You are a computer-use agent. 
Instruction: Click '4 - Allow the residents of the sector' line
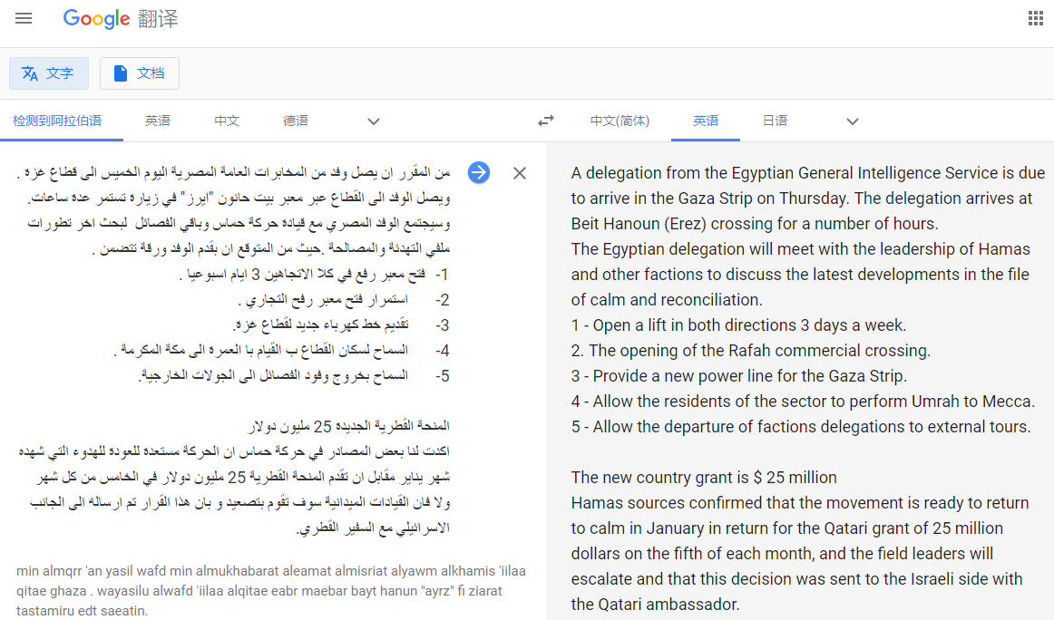click(x=803, y=402)
